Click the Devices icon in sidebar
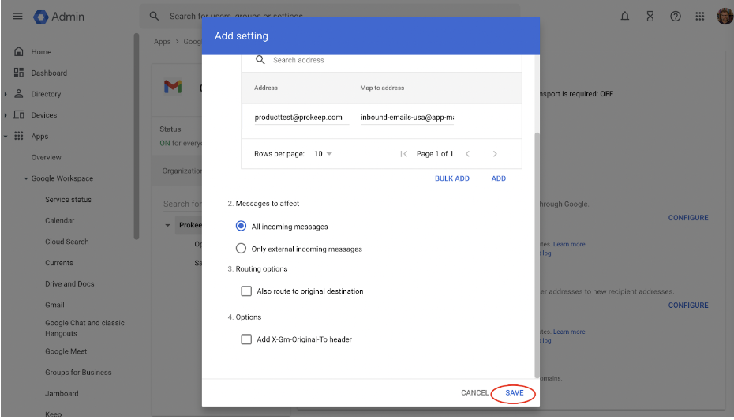This screenshot has width=734, height=420. click(x=19, y=114)
